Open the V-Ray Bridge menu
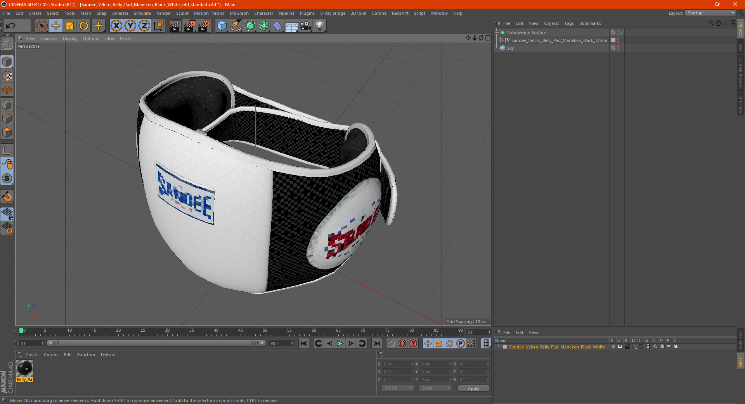Viewport: 745px width, 404px height. coord(333,13)
